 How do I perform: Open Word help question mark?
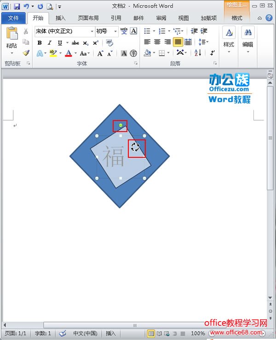point(269,18)
